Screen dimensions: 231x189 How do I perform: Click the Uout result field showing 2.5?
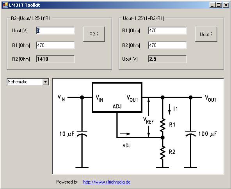click(x=167, y=59)
